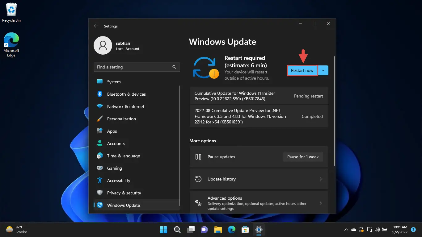Click the subhan user profile avatar
The height and width of the screenshot is (237, 422).
(x=103, y=45)
